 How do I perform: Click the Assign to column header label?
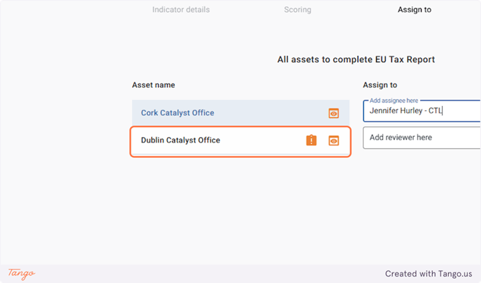pyautogui.click(x=380, y=85)
